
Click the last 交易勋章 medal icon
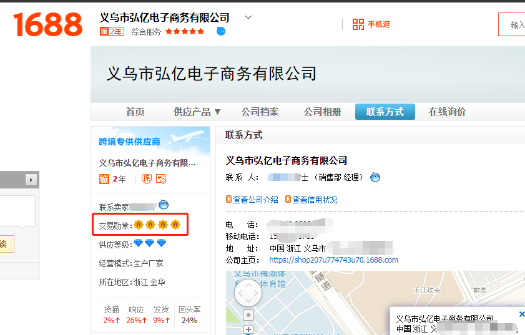pos(175,225)
